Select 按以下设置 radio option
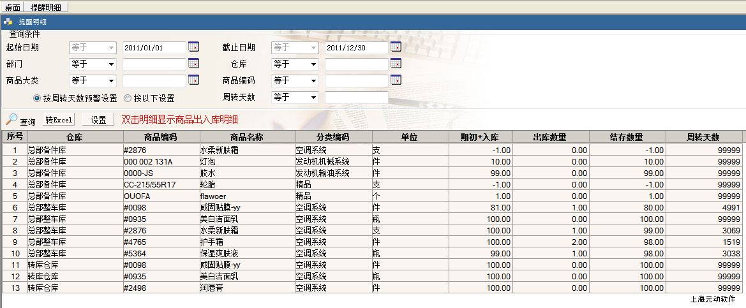Viewport: 746px width, 308px height. (128, 98)
